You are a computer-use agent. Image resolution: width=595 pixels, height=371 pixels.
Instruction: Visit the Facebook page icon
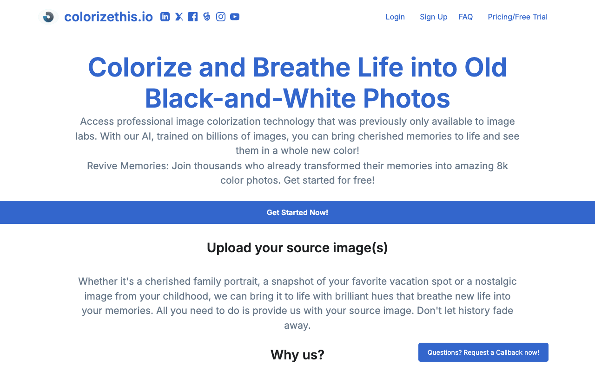(x=193, y=17)
